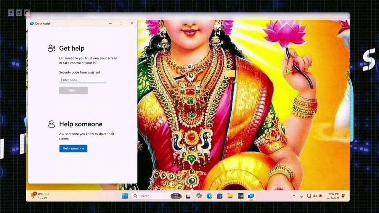Open Task View from the taskbar
379x213 pixels.
click(x=188, y=196)
